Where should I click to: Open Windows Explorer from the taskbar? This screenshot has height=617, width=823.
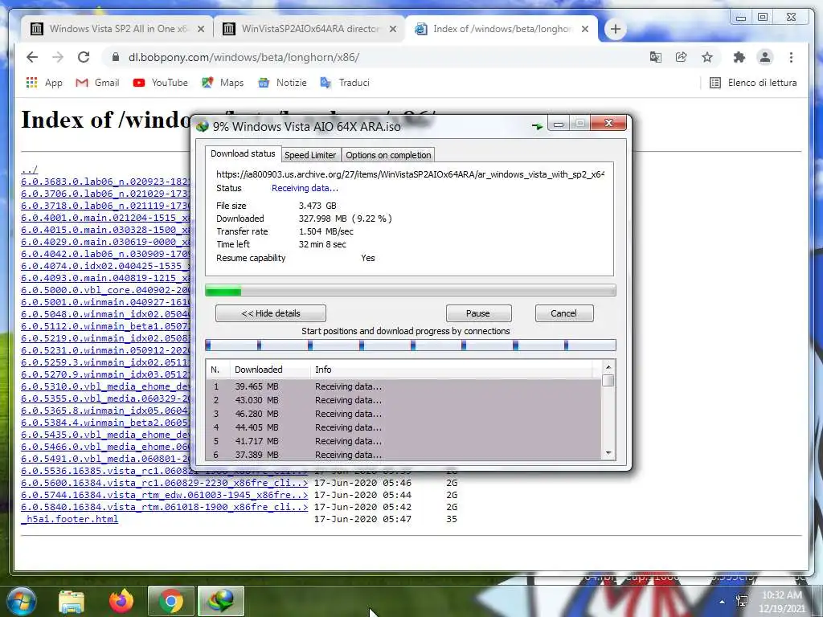click(x=72, y=601)
